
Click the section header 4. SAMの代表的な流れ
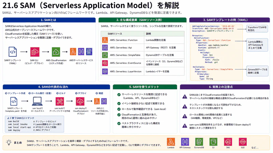point(56,87)
